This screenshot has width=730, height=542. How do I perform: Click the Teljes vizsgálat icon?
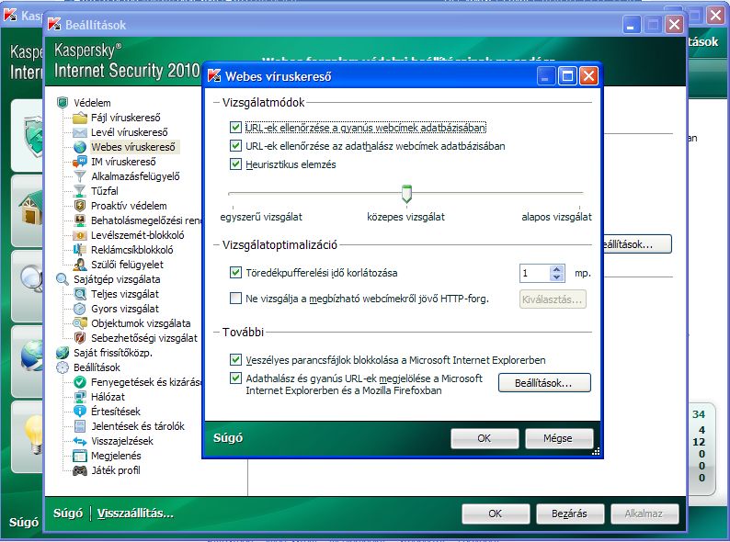(80, 294)
